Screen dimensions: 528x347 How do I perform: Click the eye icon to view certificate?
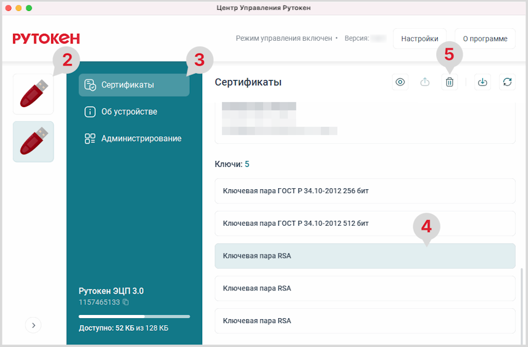tap(401, 82)
